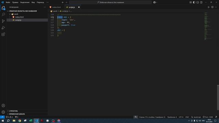Open the Explorer panel ellipsis menu
Viewport: 219px width, 123px height.
[45, 7]
